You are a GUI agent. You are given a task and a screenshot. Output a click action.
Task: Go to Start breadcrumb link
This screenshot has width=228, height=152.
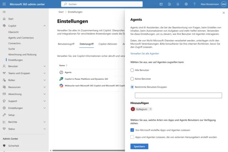pos(61,12)
